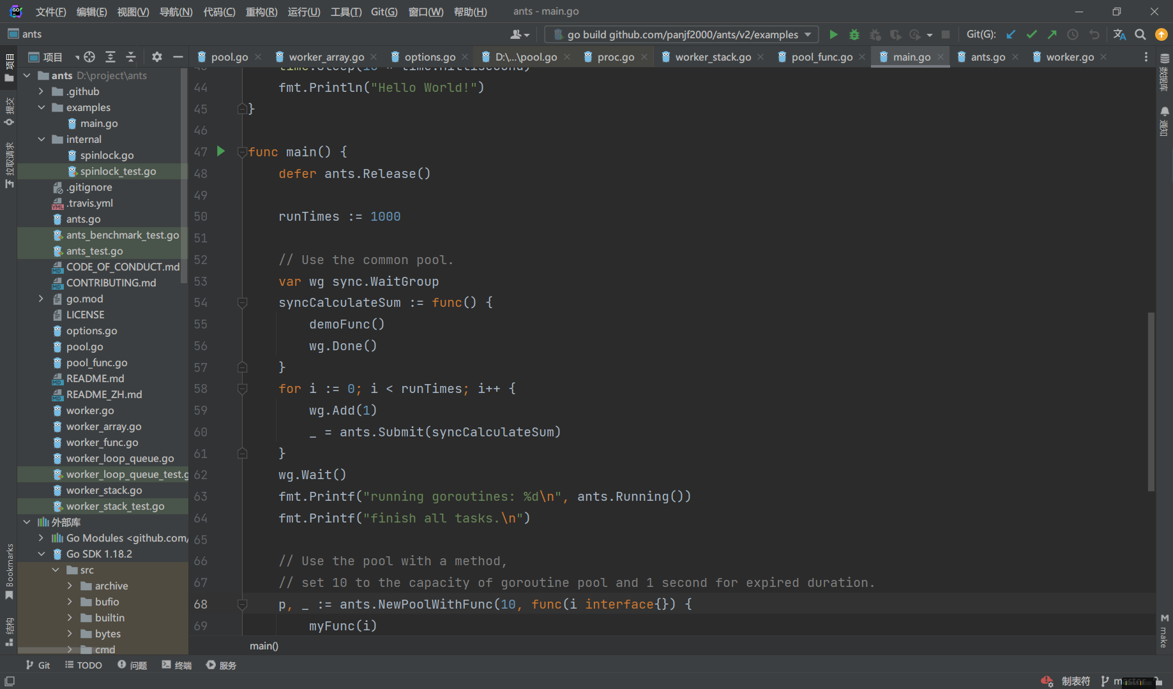1173x689 pixels.
Task: Click the Debug bug icon
Action: (854, 34)
